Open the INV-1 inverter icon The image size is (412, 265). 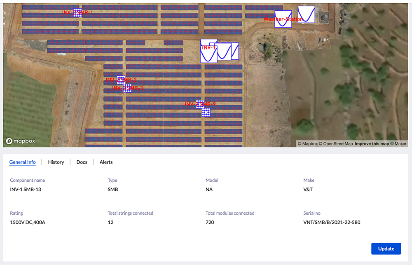pos(208,54)
